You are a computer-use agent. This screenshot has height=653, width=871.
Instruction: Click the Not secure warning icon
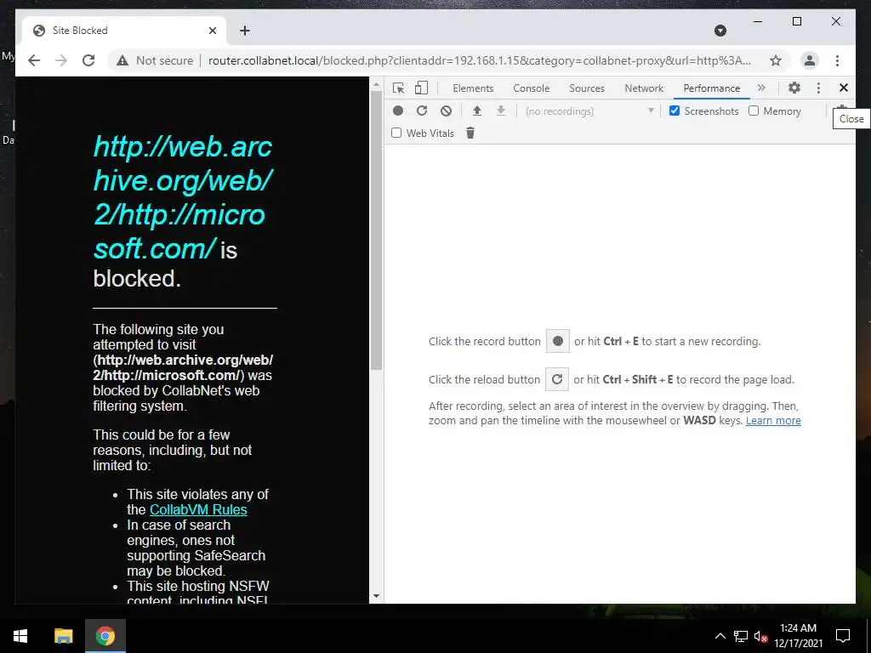(x=122, y=60)
